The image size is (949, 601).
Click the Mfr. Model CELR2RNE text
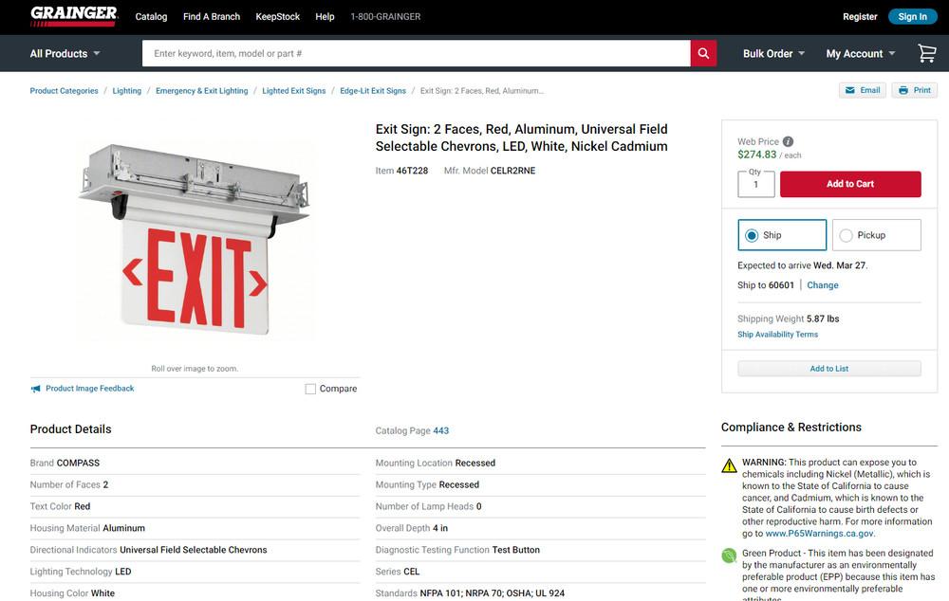pyautogui.click(x=489, y=171)
